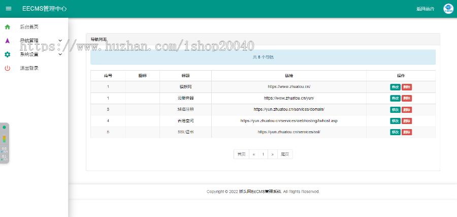
Task: Open the user avatar in top-right corner
Action: pos(448,9)
